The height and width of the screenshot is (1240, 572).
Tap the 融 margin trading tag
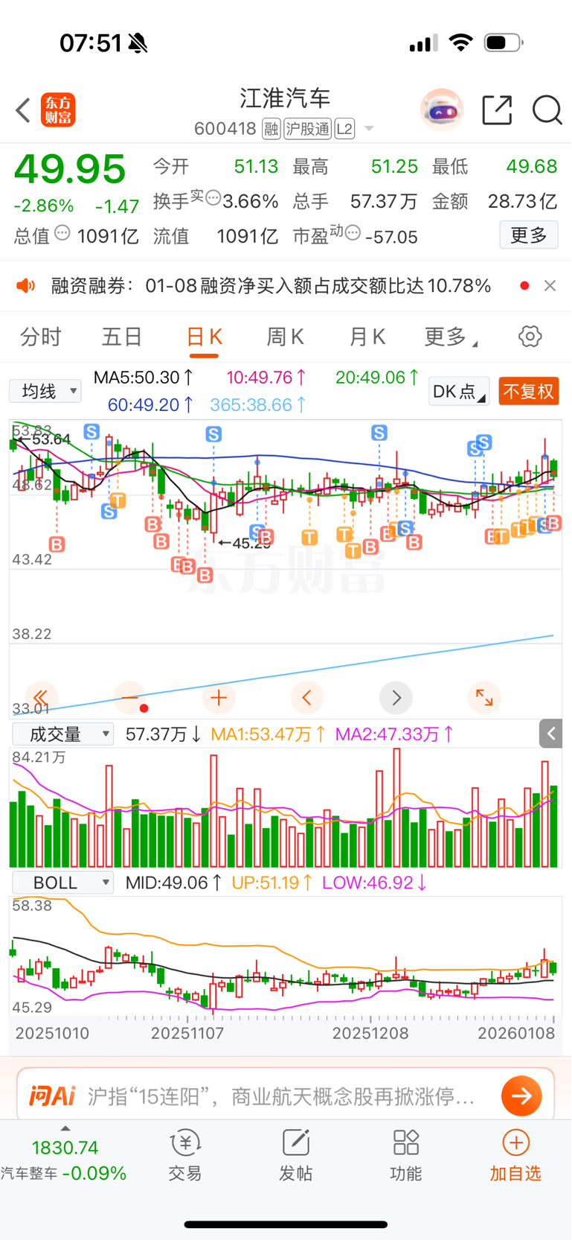(271, 130)
